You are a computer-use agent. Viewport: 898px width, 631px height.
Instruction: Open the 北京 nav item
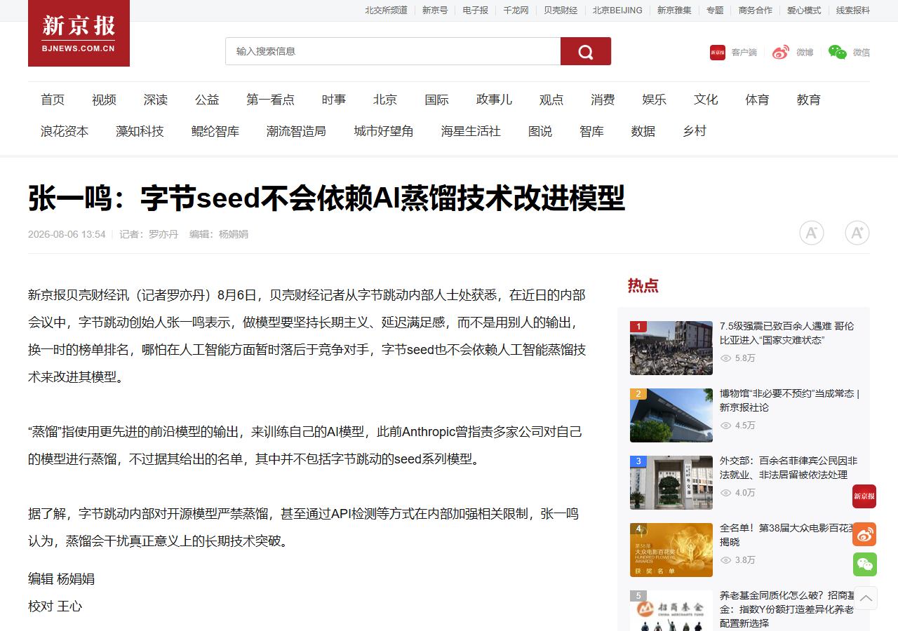pos(385,100)
